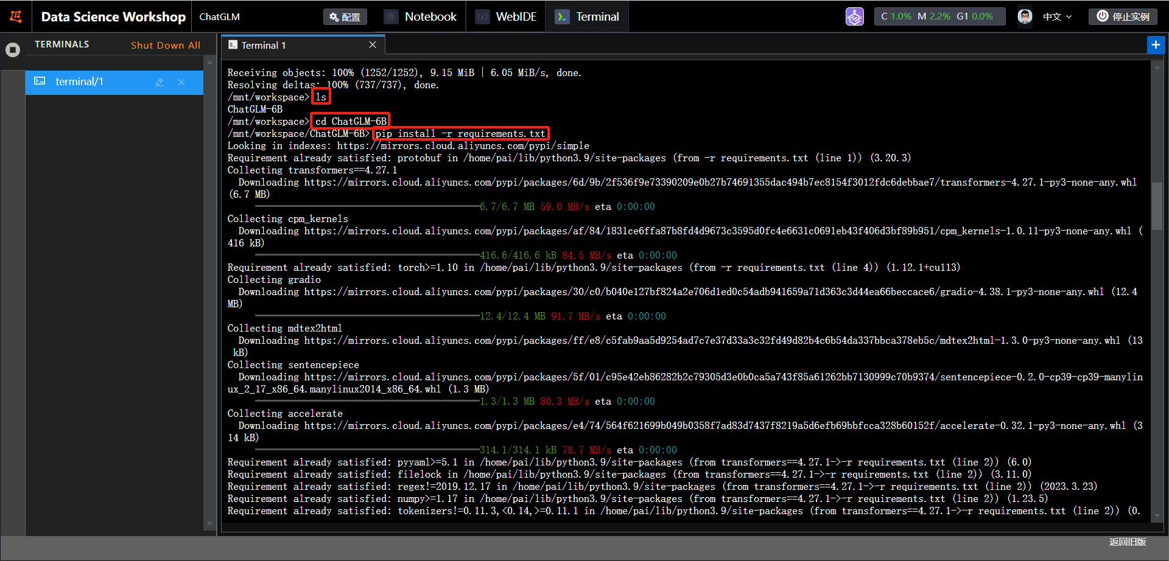Click the terminals stop icon in left sidebar
Viewport: 1169px width, 561px height.
click(13, 50)
